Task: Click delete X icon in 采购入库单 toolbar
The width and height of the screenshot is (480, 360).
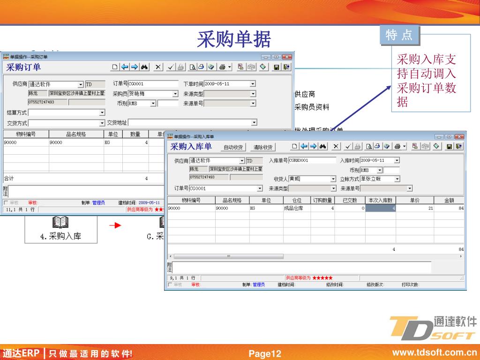Action: [336, 146]
